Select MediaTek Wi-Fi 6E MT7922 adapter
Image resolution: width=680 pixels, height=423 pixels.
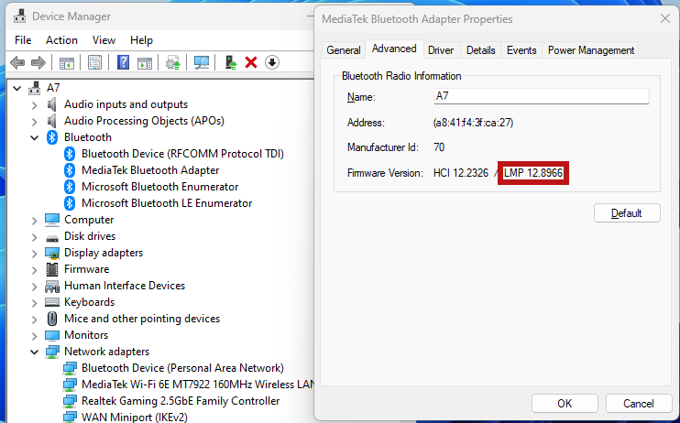point(198,385)
